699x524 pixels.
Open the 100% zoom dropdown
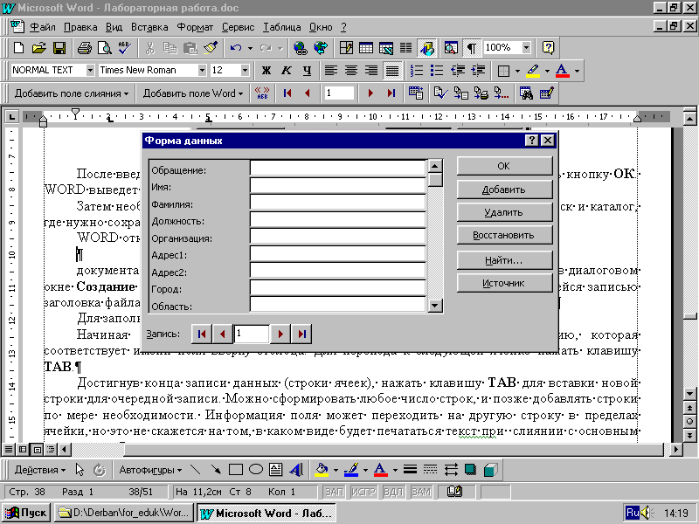(x=527, y=48)
